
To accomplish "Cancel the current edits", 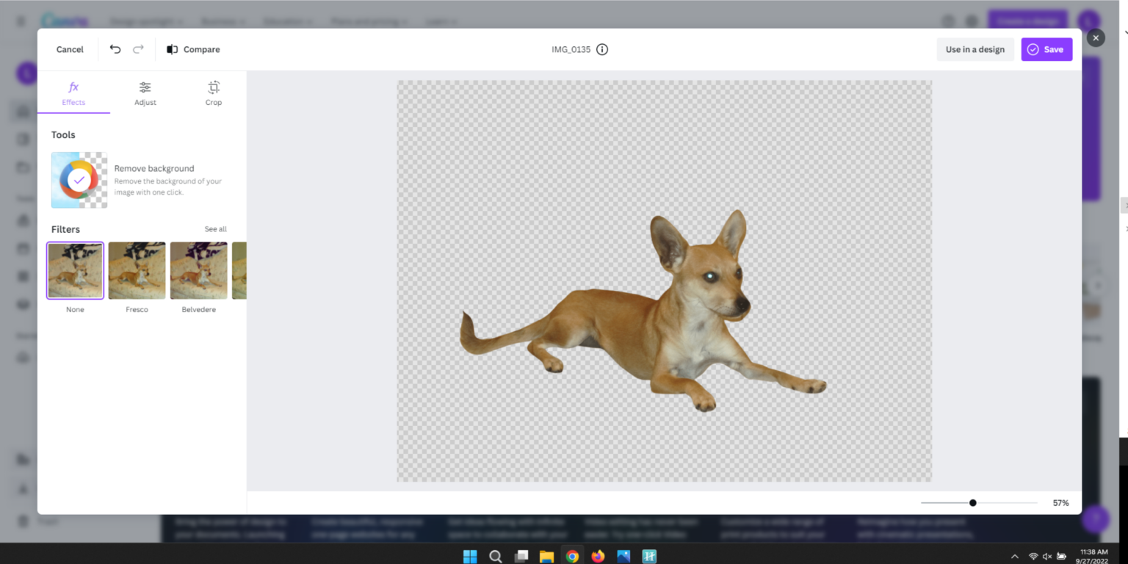I will (69, 49).
